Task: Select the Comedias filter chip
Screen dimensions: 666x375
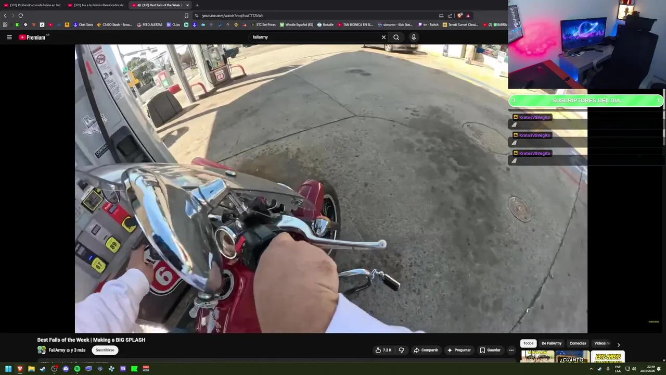Action: [x=578, y=343]
